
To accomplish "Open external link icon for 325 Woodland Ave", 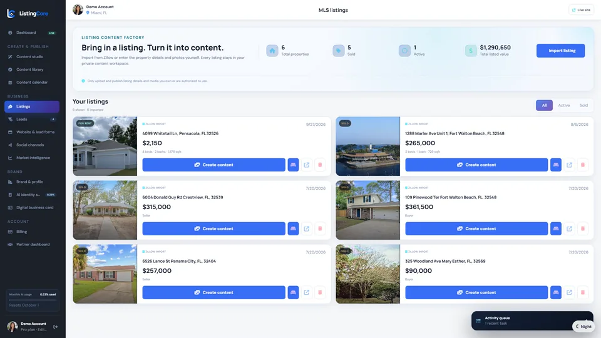I will 569,292.
